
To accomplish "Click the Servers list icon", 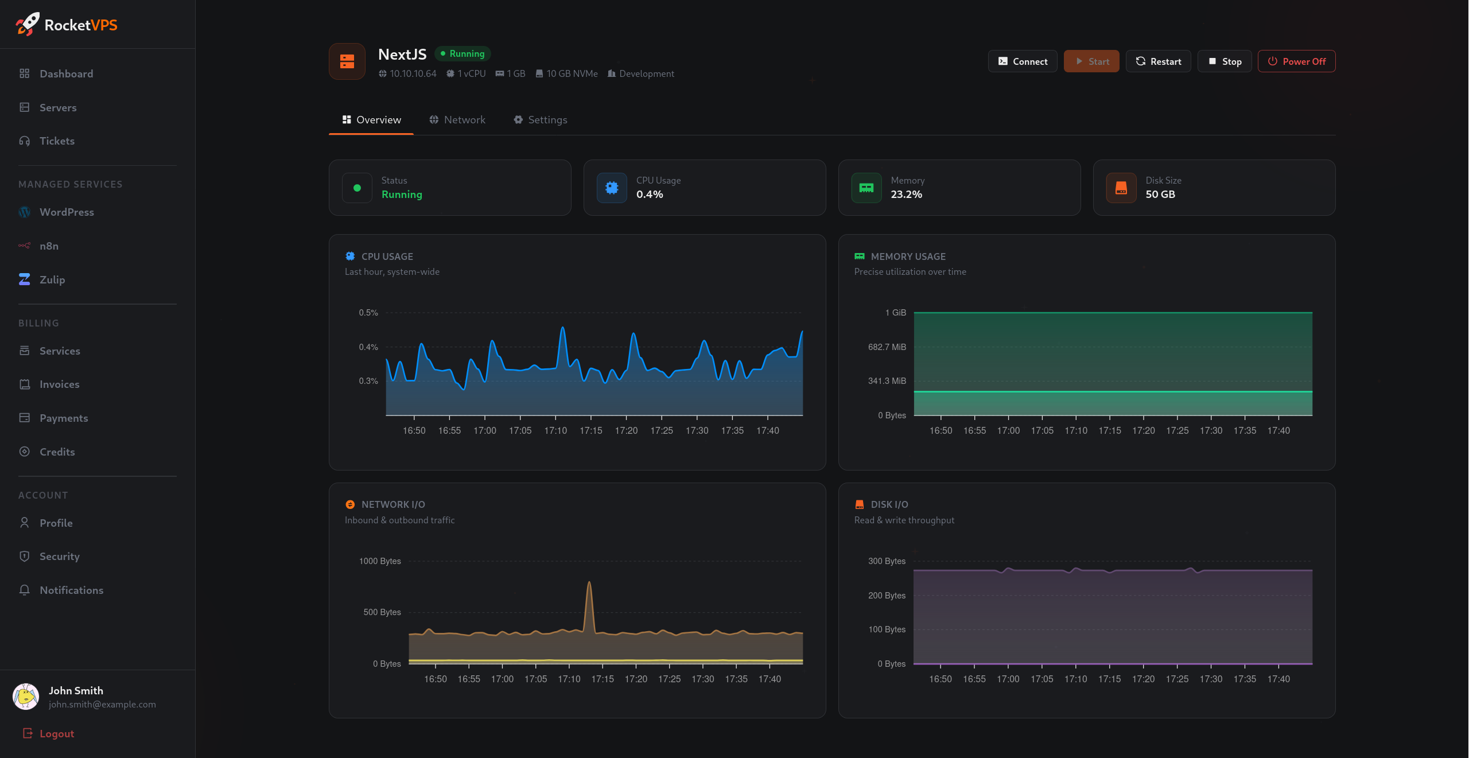I will [24, 107].
